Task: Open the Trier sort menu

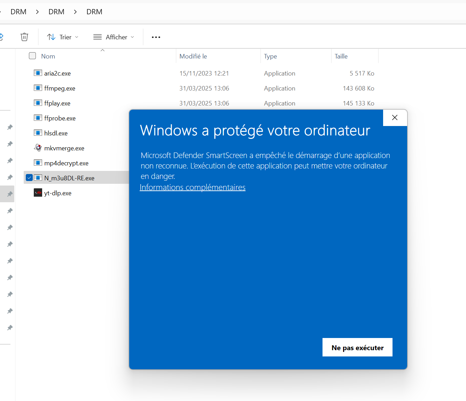Action: tap(63, 37)
